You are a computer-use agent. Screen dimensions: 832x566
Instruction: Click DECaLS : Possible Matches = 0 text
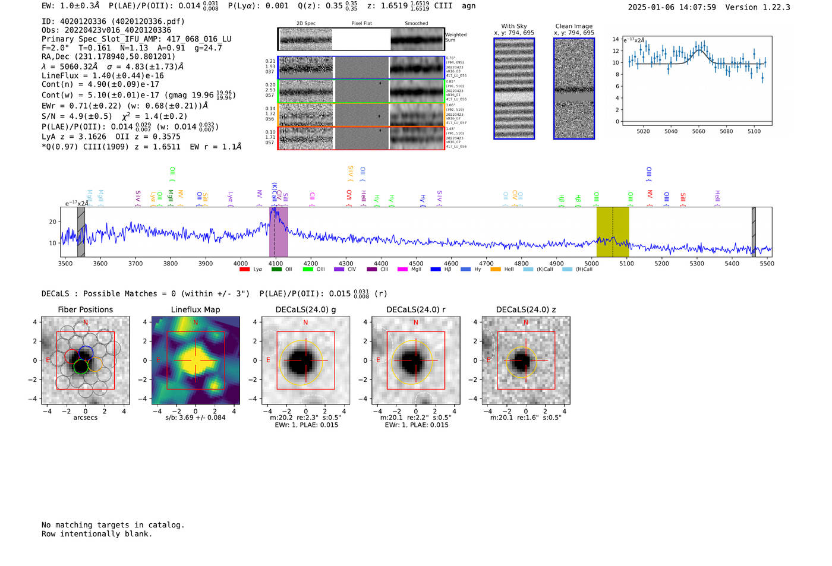(x=146, y=294)
